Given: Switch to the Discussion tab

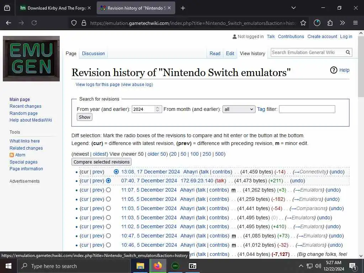Looking at the screenshot, I should pyautogui.click(x=93, y=53).
